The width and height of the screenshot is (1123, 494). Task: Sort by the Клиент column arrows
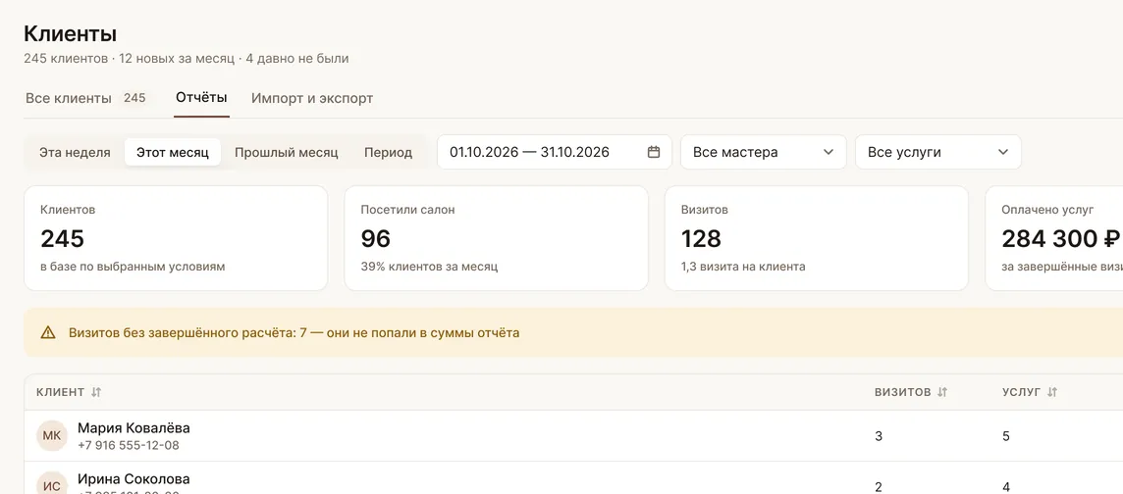96,392
